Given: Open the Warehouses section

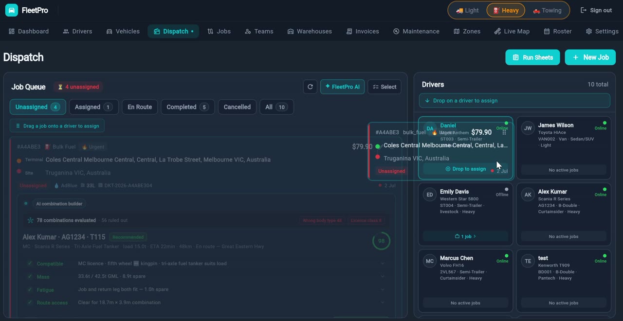Looking at the screenshot, I should coord(310,31).
